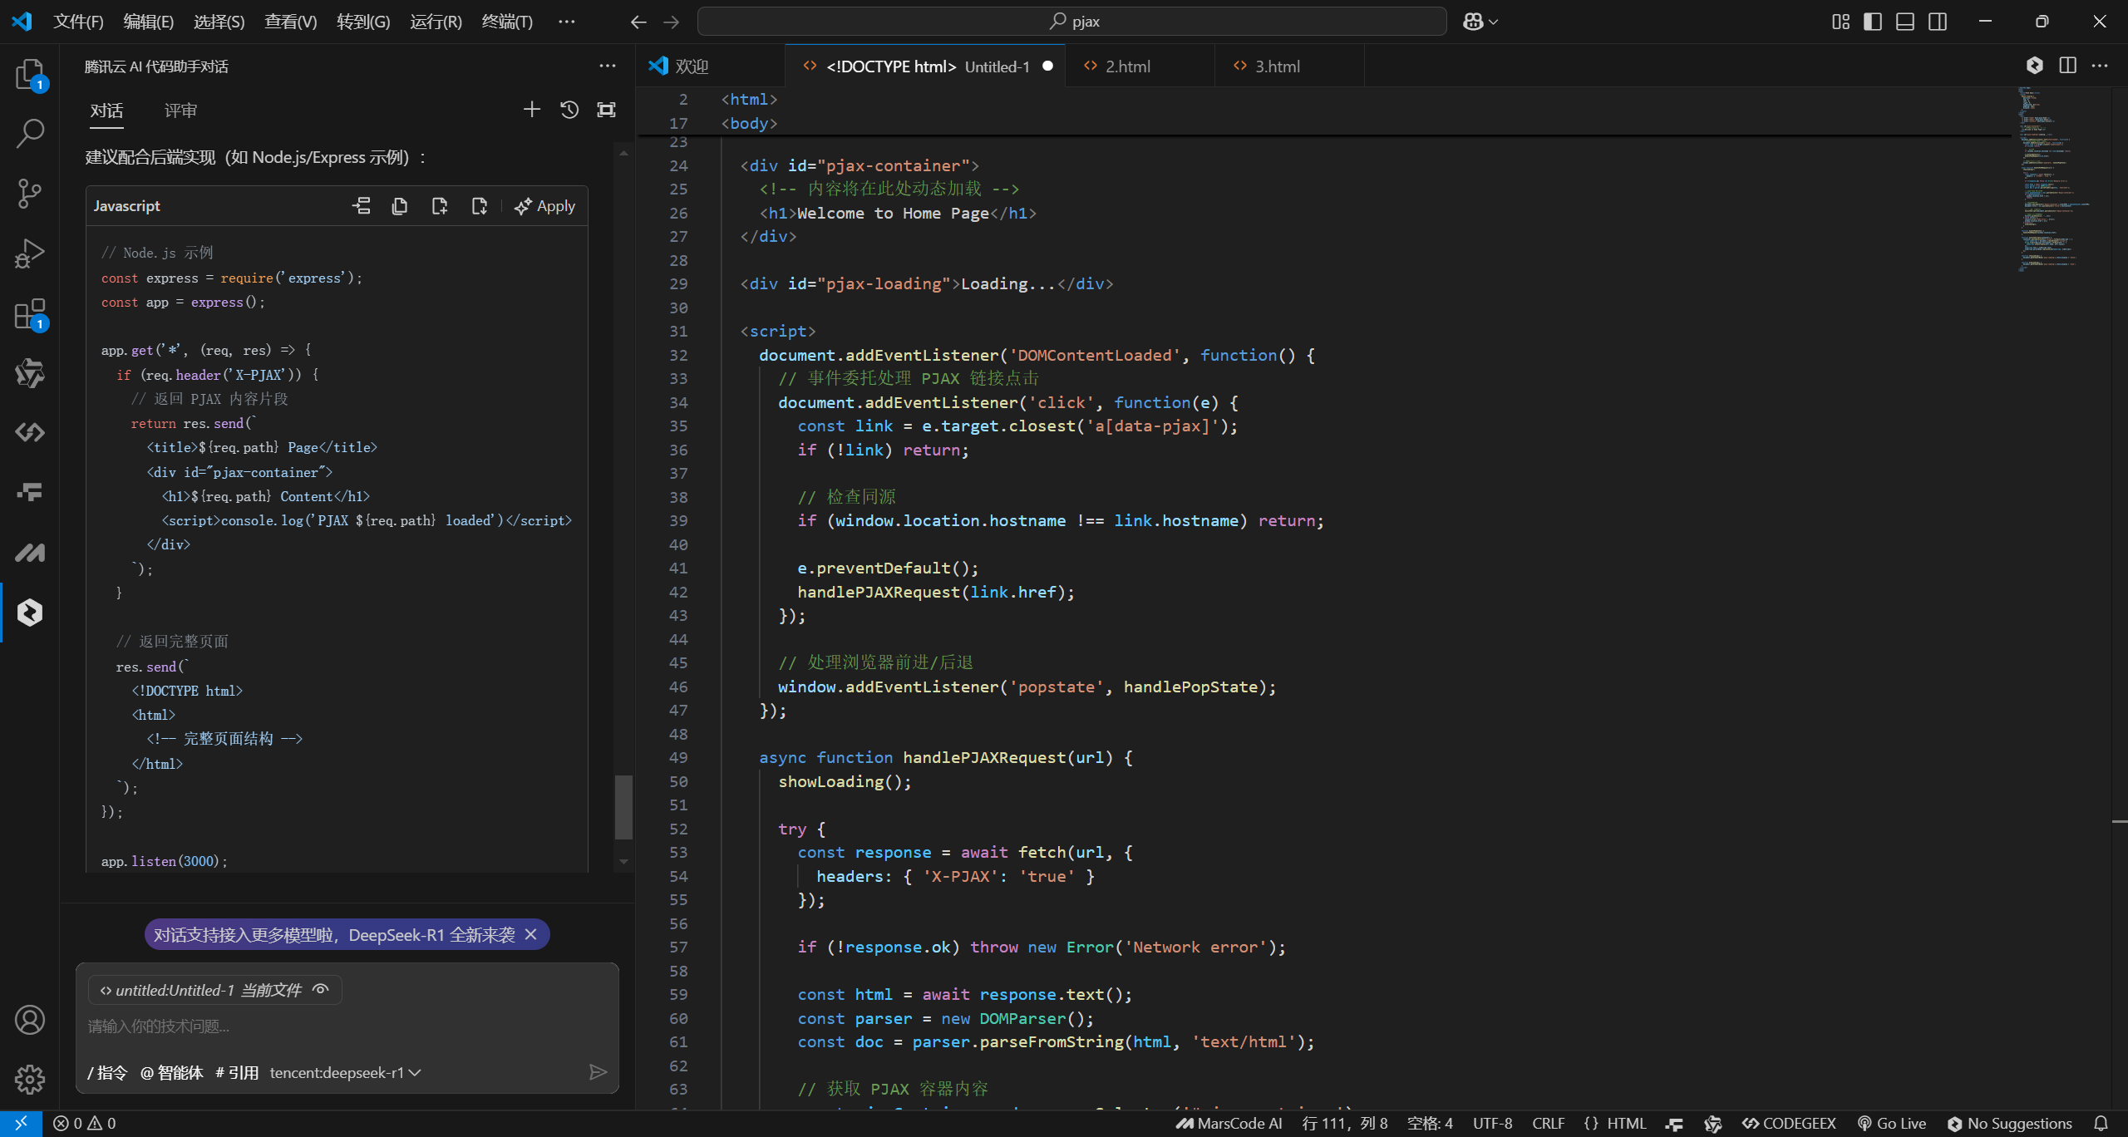Open editor More Actions ellipsis

pos(2100,66)
